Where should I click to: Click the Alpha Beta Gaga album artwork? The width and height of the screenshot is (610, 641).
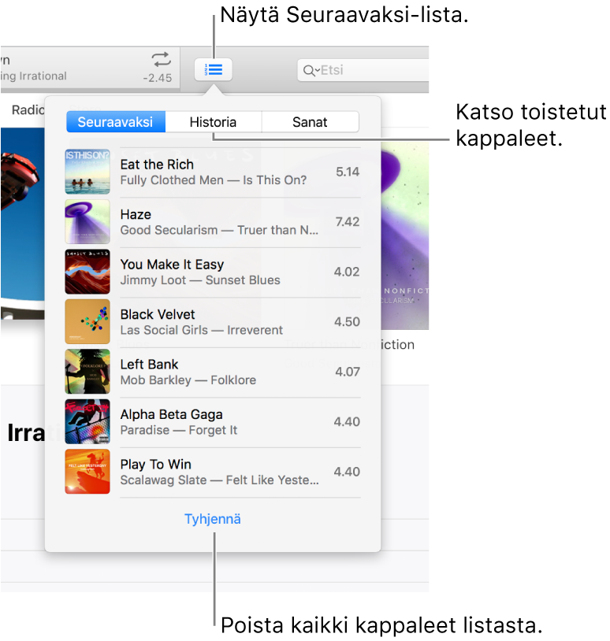tap(87, 421)
